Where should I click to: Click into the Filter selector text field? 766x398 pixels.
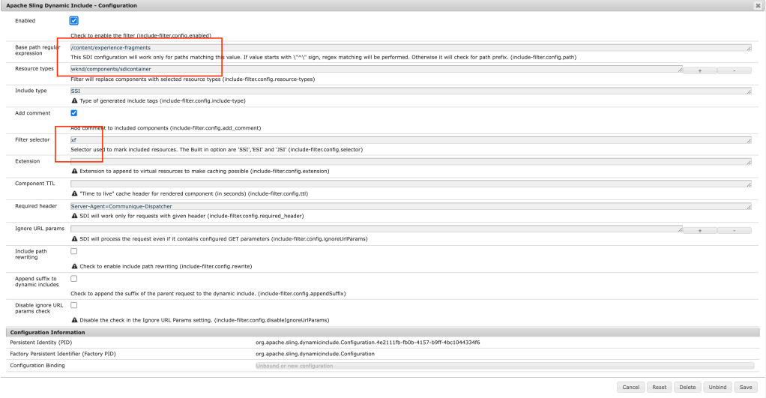coord(410,139)
